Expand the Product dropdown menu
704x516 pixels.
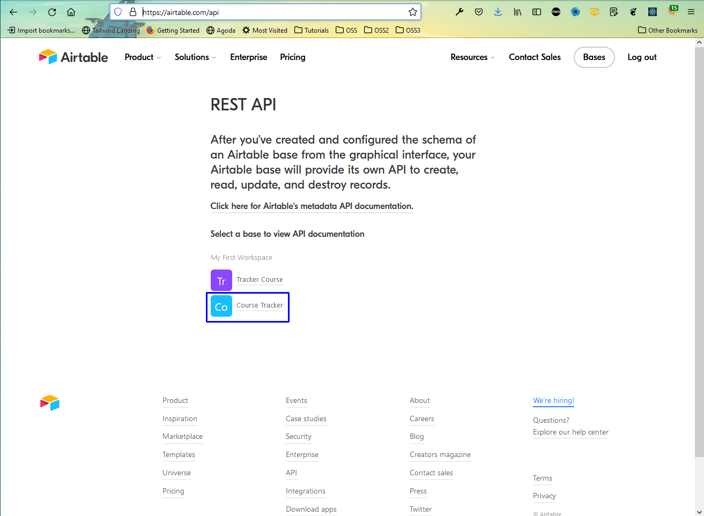[x=143, y=57]
